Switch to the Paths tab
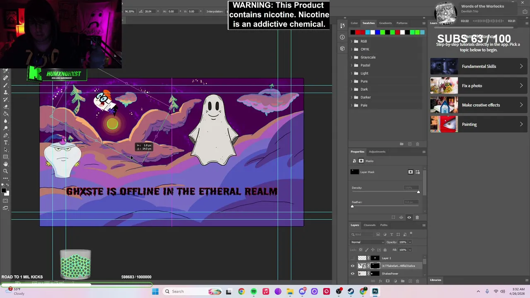 [384, 225]
